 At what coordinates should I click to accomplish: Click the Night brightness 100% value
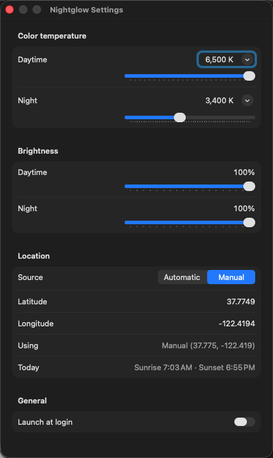(244, 209)
